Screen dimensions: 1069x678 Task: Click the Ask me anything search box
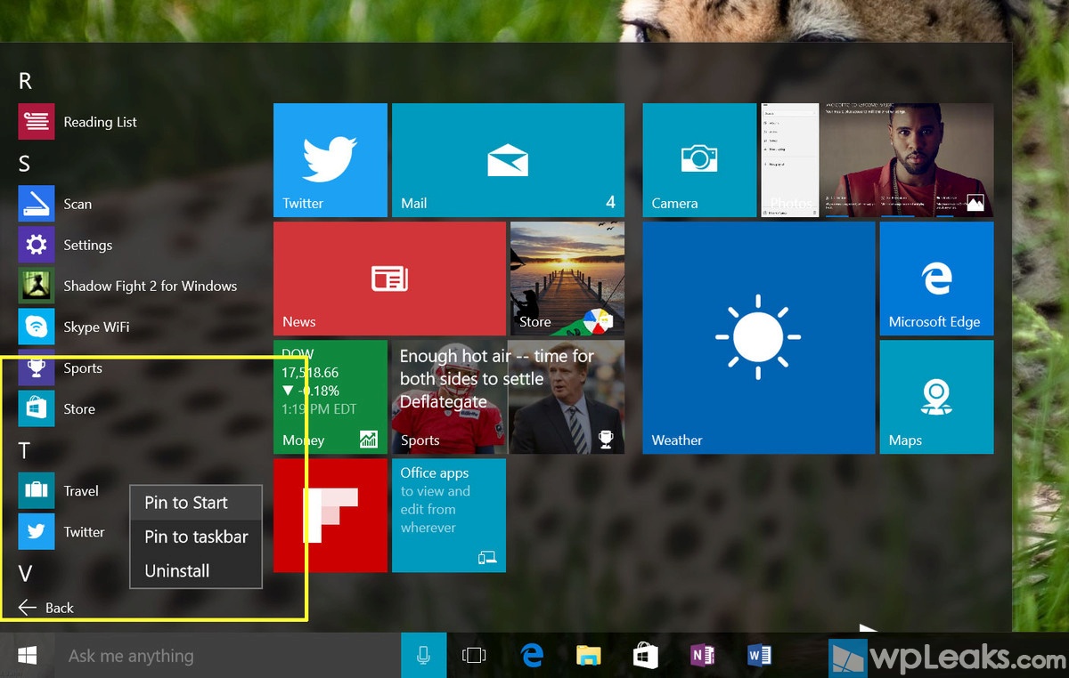(x=228, y=656)
